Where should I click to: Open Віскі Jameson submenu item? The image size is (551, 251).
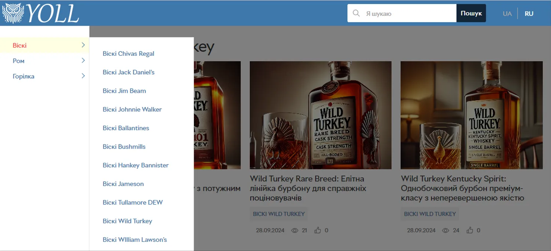pyautogui.click(x=123, y=184)
